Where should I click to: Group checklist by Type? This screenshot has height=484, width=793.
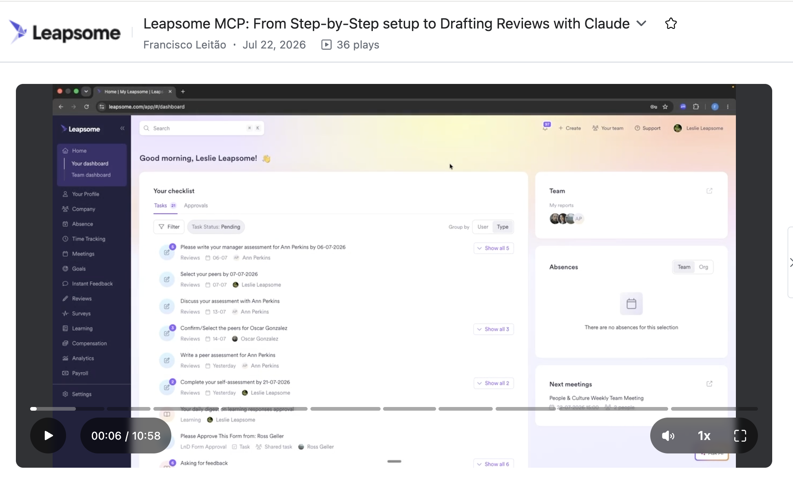pos(503,227)
